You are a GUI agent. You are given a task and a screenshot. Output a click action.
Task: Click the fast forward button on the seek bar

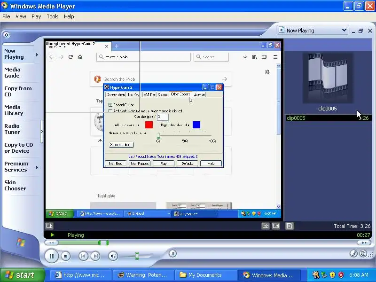point(364,243)
